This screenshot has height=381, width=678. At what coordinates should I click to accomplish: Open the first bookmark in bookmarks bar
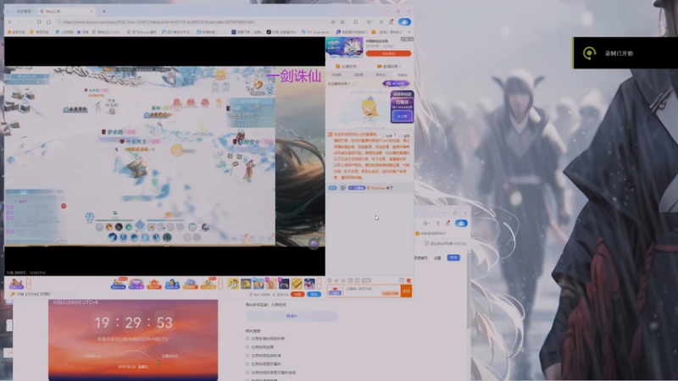[x=15, y=32]
